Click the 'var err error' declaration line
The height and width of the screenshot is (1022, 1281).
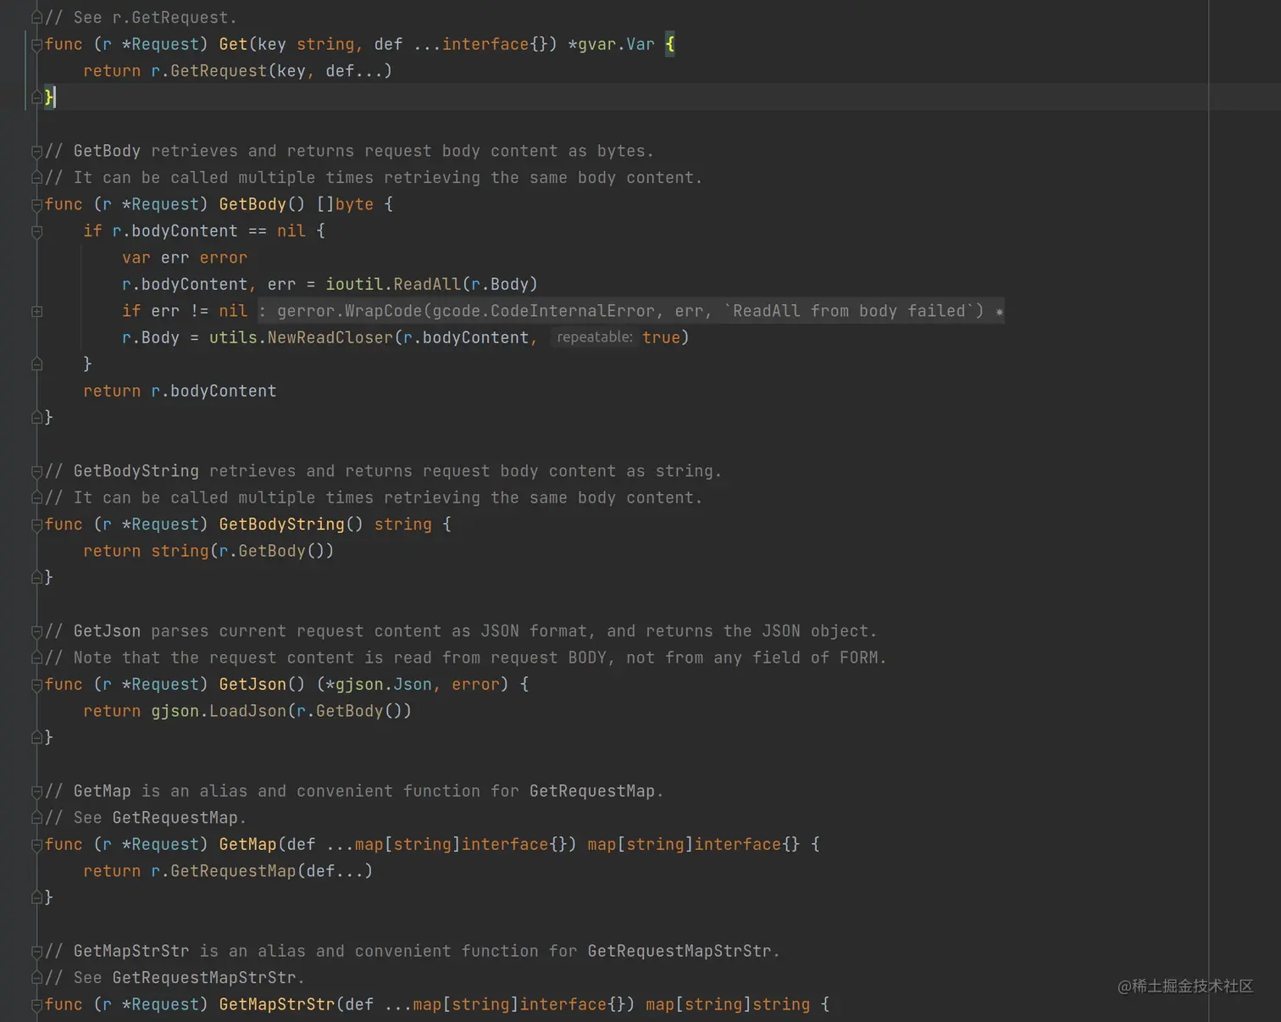(x=185, y=258)
